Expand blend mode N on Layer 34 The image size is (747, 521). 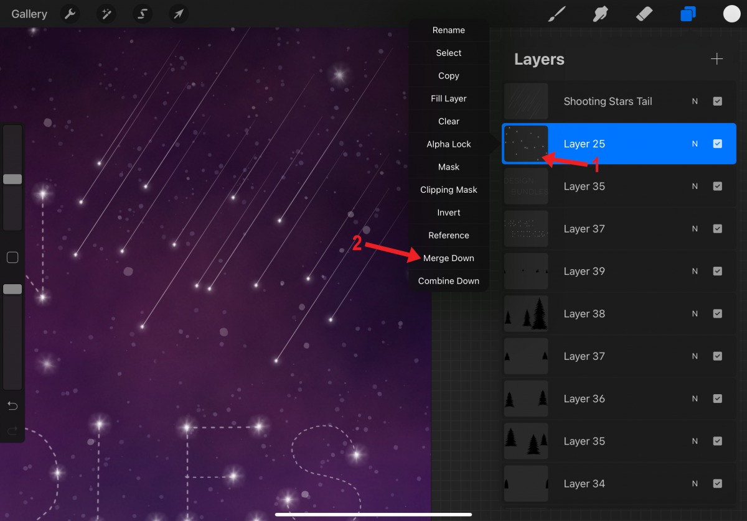pyautogui.click(x=695, y=484)
